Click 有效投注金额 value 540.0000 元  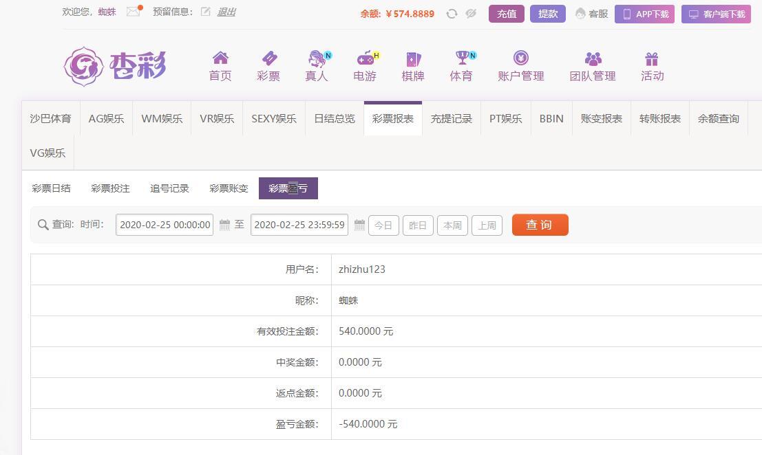(366, 331)
